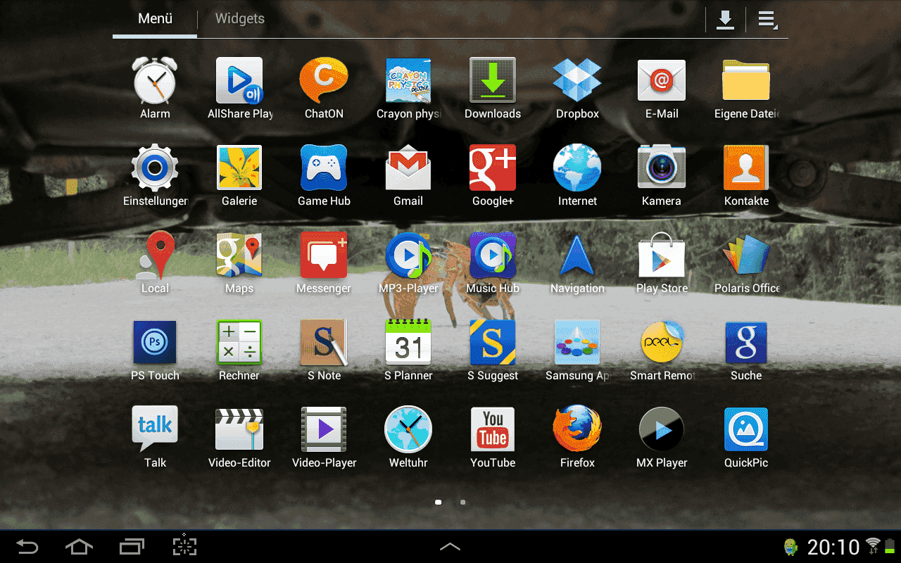Screen dimensions: 901x563
Task: Tap the Back navigation button
Action: tap(27, 546)
